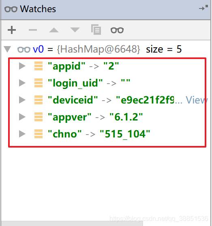Viewport: 212px width, 226px height.
Task: Expand the "appver" entry
Action: tap(22, 117)
